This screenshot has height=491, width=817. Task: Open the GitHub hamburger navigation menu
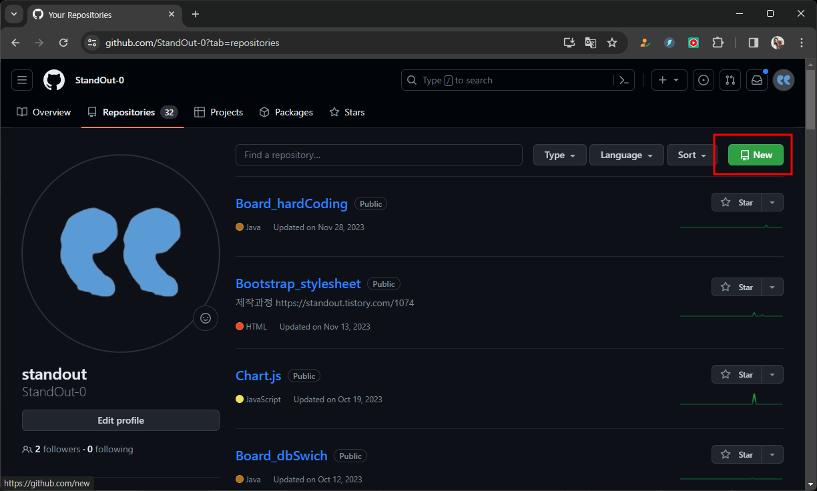point(22,80)
